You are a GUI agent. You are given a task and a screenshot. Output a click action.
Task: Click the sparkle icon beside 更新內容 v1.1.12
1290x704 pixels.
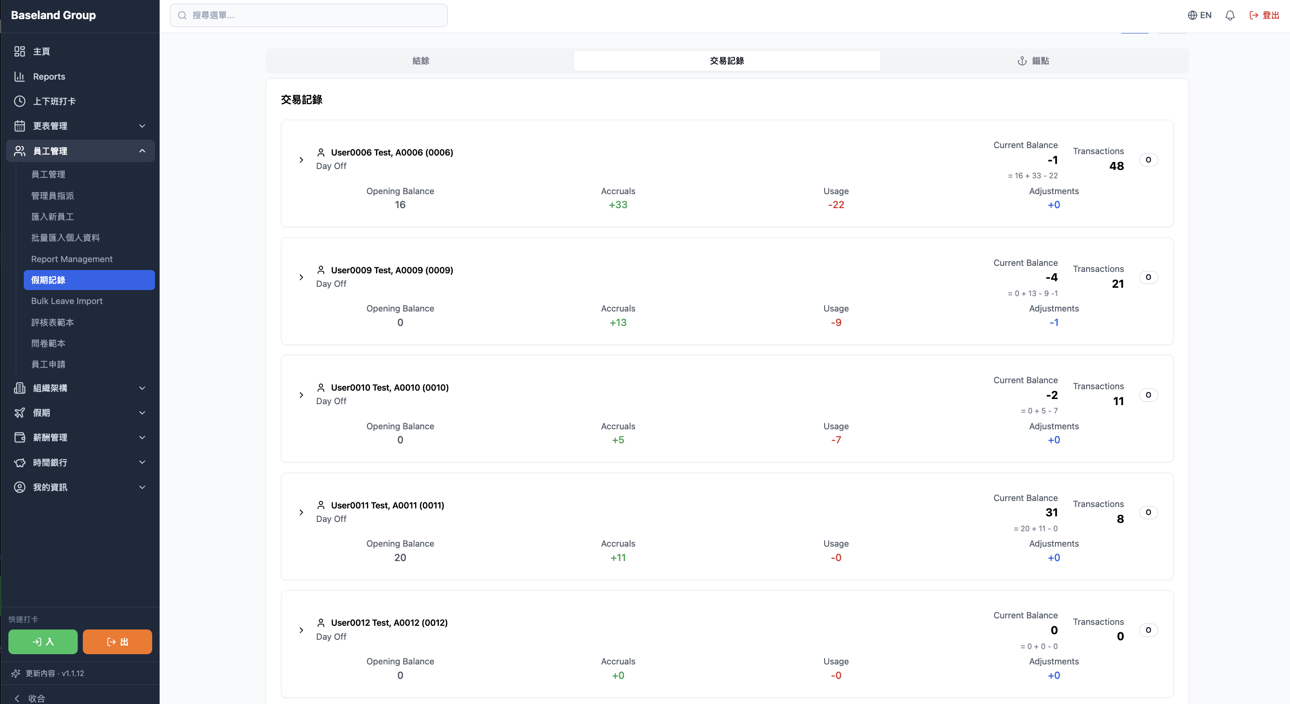(x=15, y=673)
